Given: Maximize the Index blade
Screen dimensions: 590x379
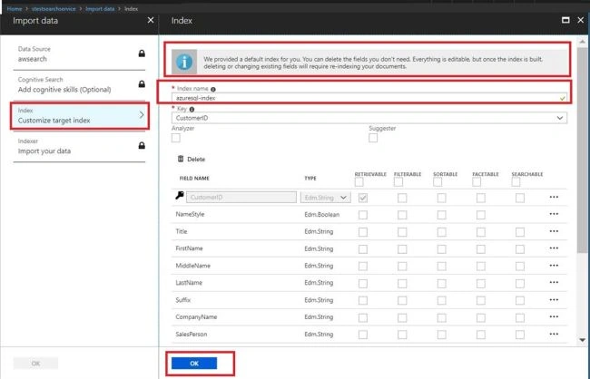Looking at the screenshot, I should 565,20.
